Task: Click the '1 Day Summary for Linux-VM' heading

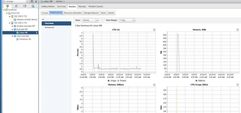Action: [x=88, y=26]
